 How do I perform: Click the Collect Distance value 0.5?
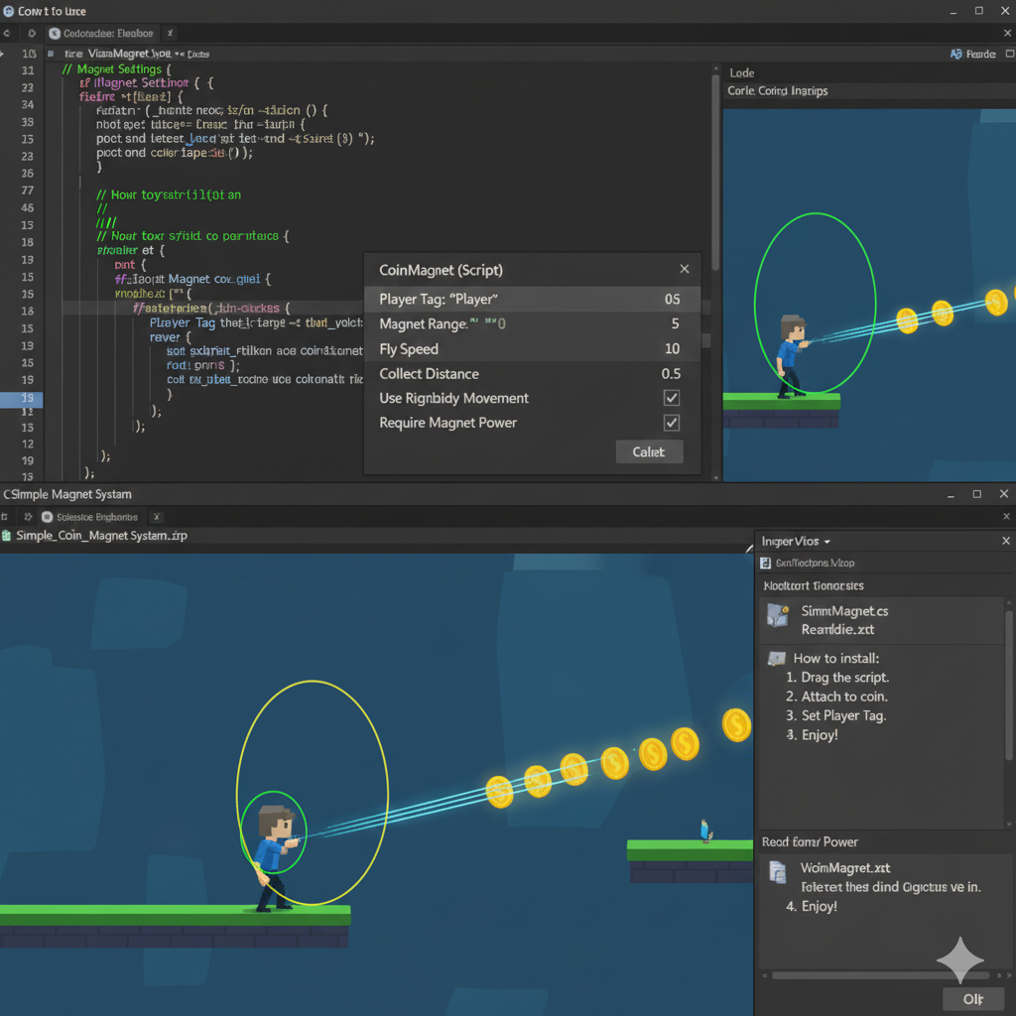(x=671, y=373)
